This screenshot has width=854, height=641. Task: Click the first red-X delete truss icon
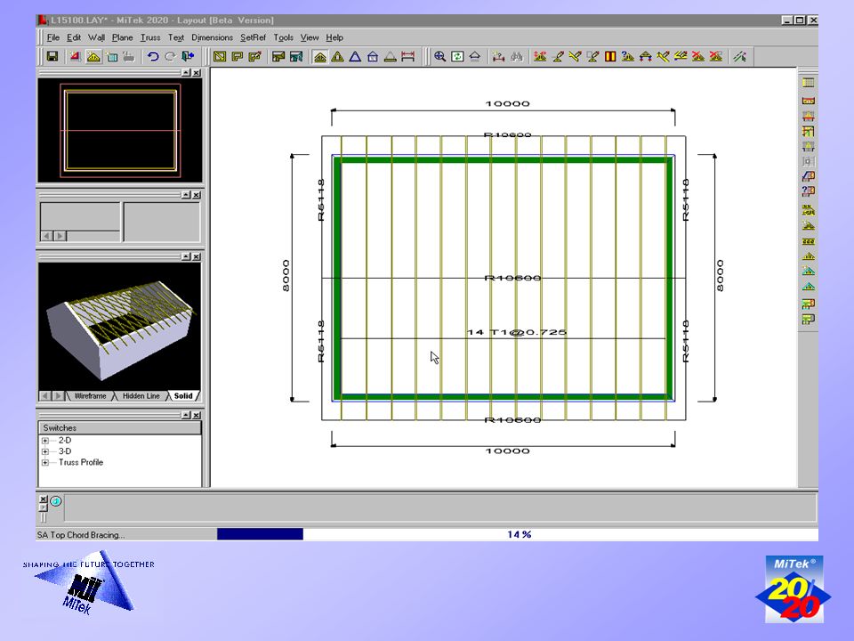(x=697, y=57)
